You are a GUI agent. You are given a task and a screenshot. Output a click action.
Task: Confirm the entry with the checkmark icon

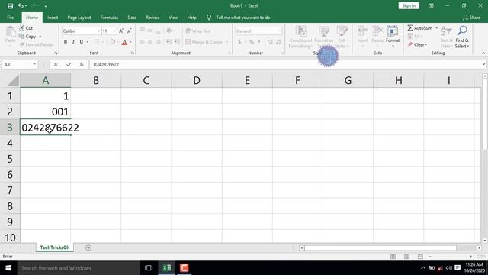[x=69, y=64]
